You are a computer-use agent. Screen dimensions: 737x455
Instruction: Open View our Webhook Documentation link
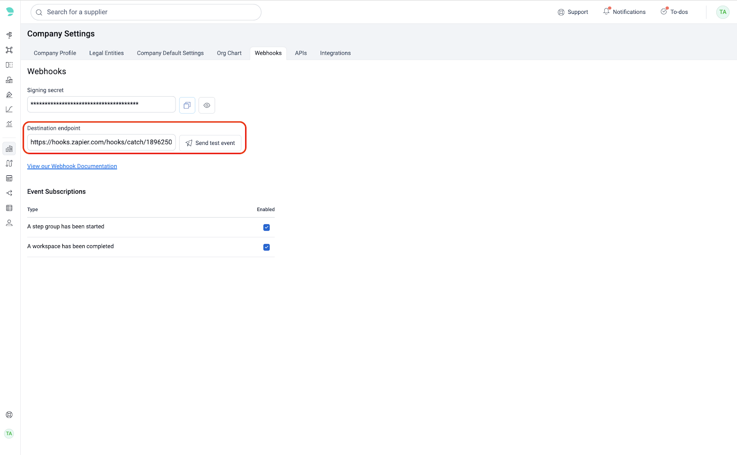coord(72,167)
